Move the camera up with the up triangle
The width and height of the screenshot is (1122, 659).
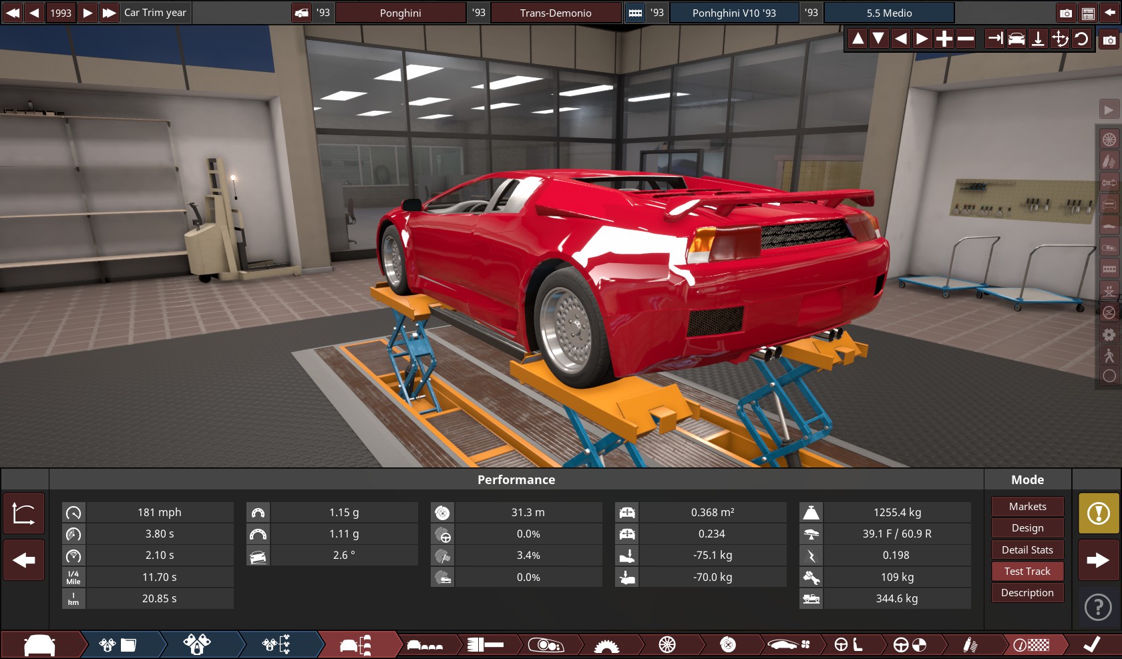858,39
